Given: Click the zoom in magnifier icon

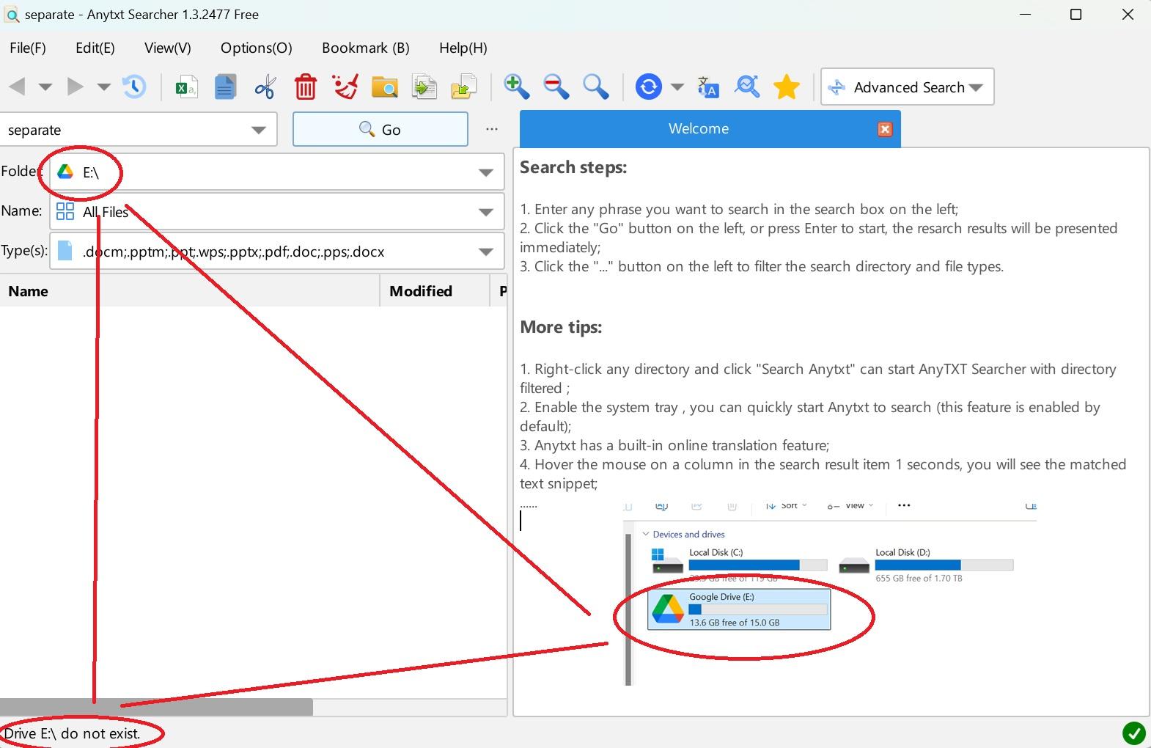Looking at the screenshot, I should point(516,87).
